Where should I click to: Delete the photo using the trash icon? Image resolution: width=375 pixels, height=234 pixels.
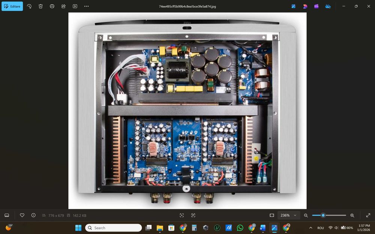pyautogui.click(x=40, y=6)
